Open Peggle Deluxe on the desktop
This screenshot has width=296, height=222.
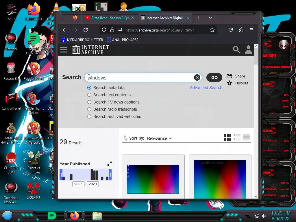tap(34, 72)
